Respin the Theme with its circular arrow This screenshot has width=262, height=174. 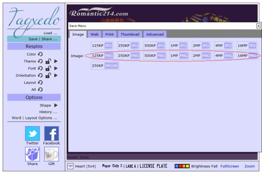click(x=40, y=61)
